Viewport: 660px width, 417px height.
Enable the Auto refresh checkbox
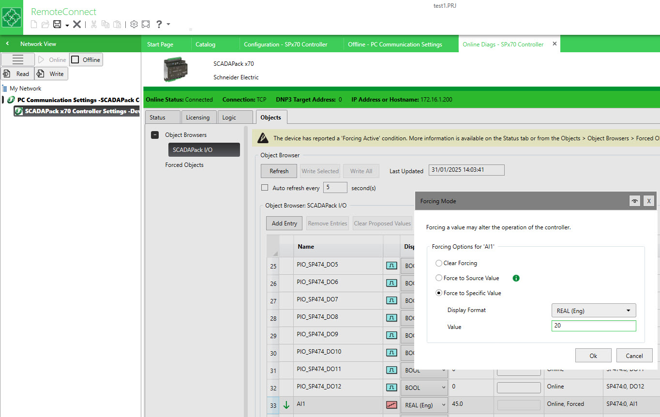[265, 188]
